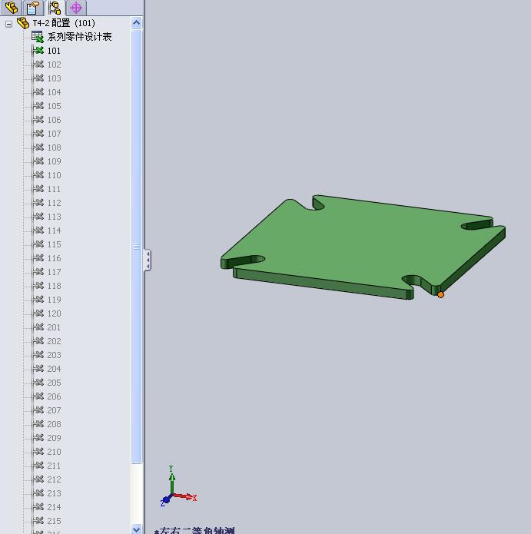
Task: Click the icon of configuration 118
Action: (x=38, y=286)
